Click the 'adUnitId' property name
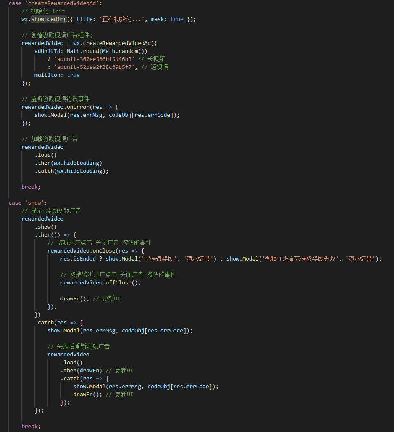 coord(47,51)
